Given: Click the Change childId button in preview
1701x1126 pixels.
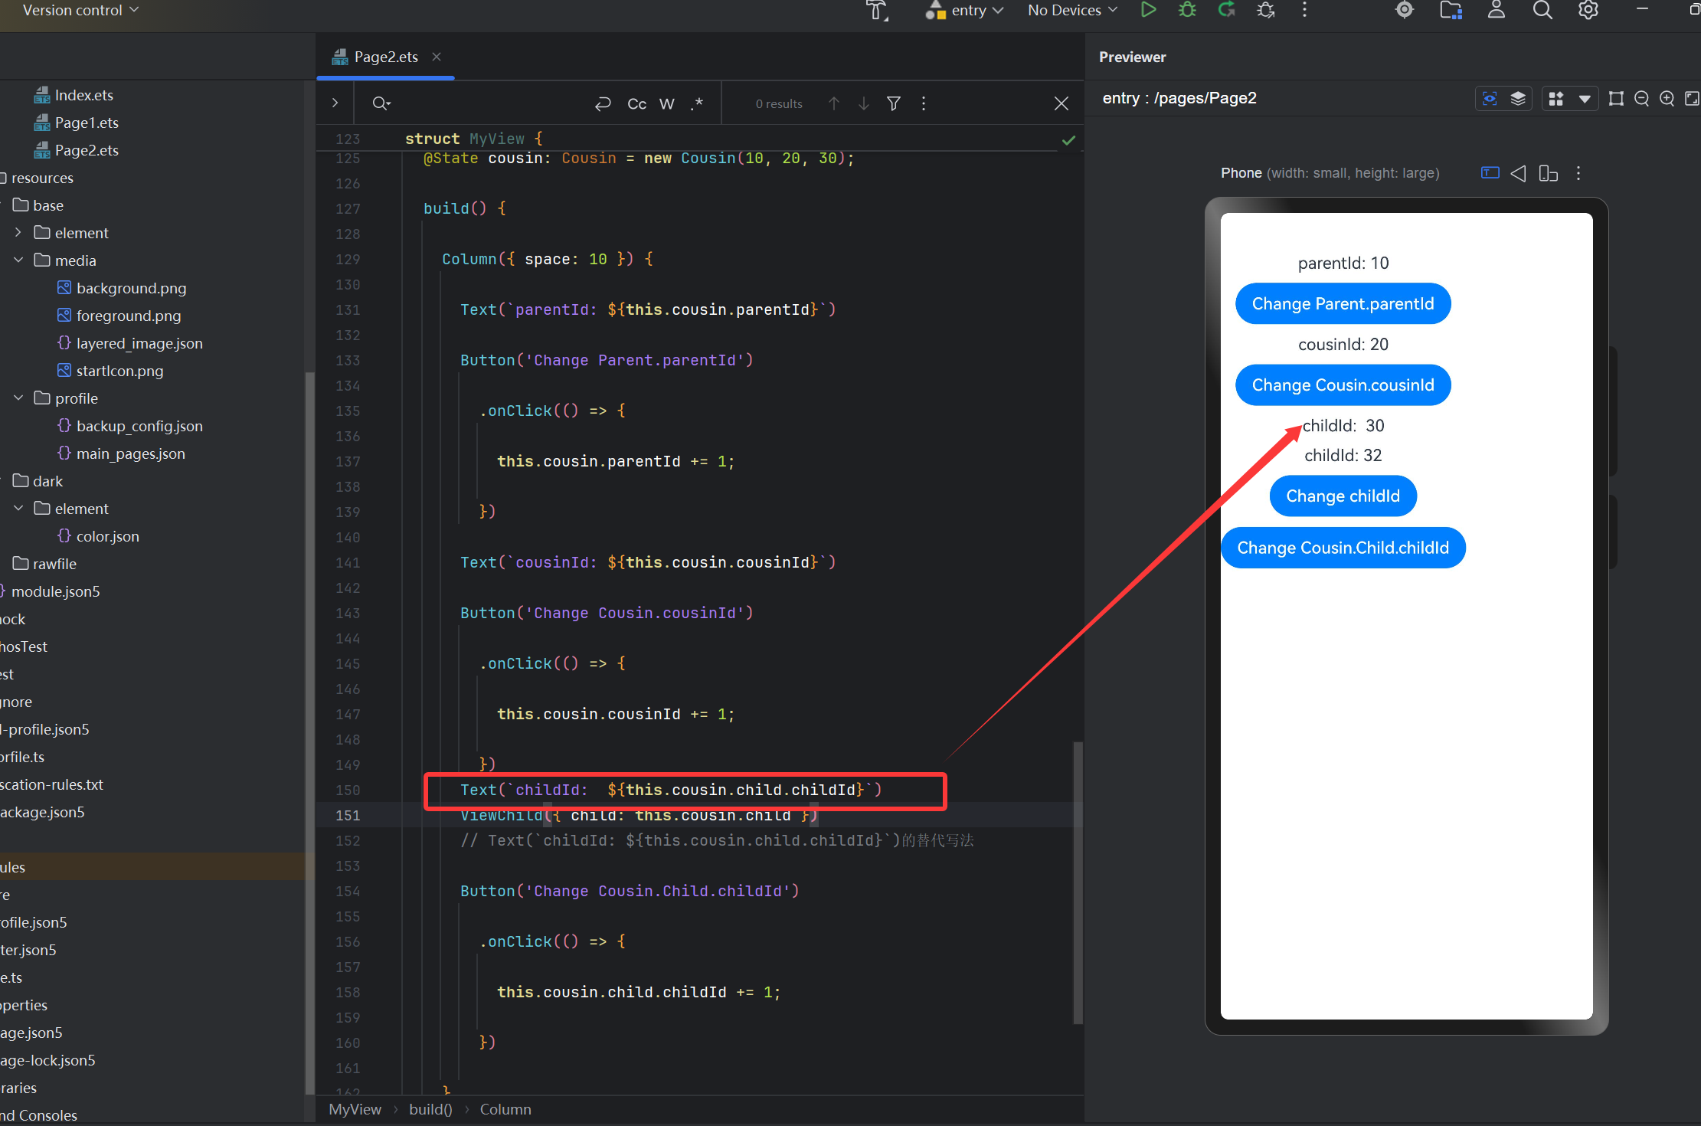Looking at the screenshot, I should pos(1343,496).
